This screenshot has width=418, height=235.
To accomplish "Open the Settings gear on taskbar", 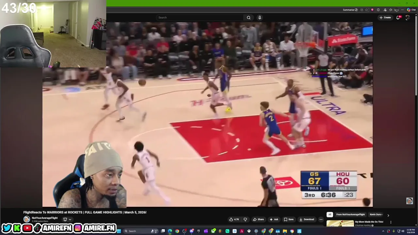I will (256, 231).
